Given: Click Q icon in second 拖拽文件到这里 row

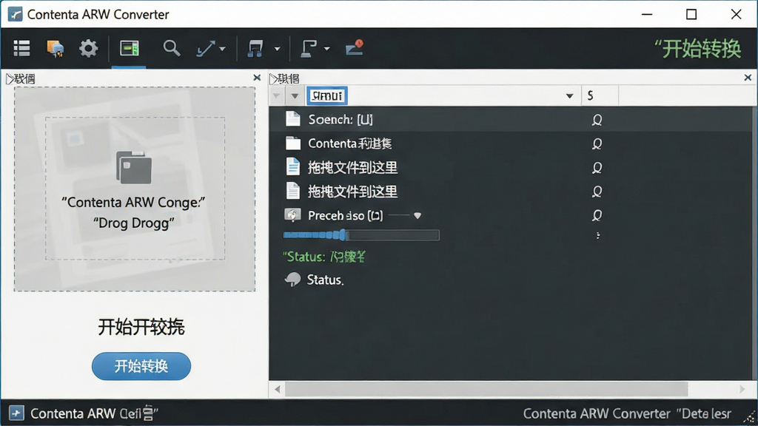Looking at the screenshot, I should [597, 192].
